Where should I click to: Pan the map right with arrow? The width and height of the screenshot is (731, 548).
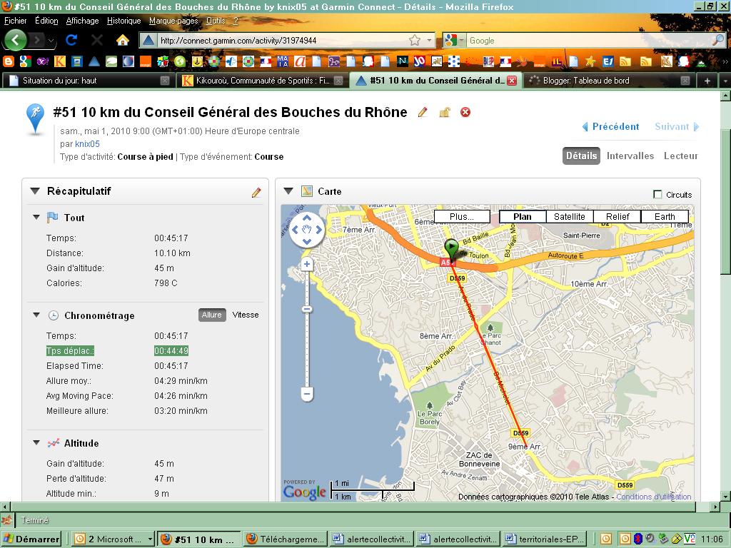[319, 229]
